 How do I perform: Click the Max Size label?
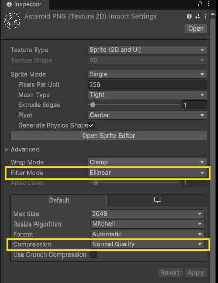click(x=26, y=214)
